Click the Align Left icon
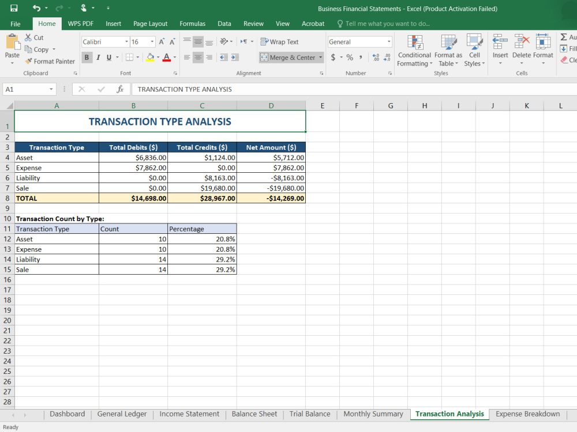Viewport: 577px width, 432px height. (187, 57)
